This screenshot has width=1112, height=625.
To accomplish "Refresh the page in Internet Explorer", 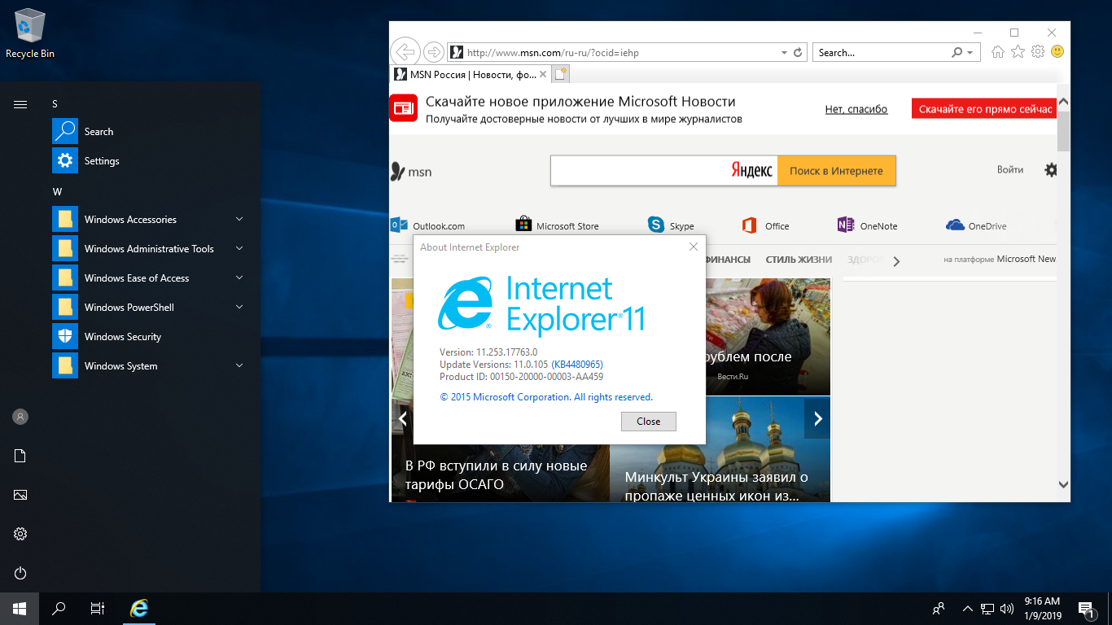I will coord(799,52).
